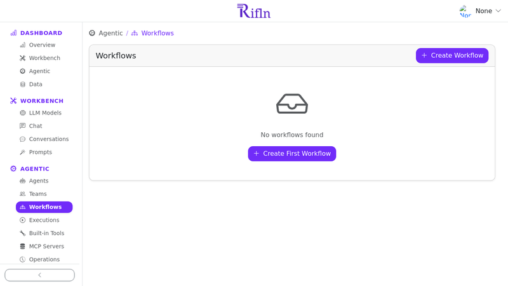Navigate to Agentic breadcrumb
Screen dimensions: 508x286
pos(110,33)
